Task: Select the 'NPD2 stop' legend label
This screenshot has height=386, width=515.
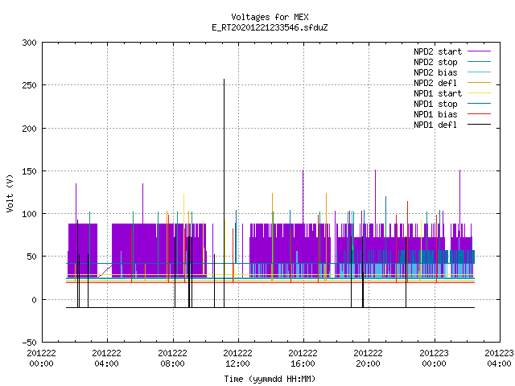Action: 435,62
